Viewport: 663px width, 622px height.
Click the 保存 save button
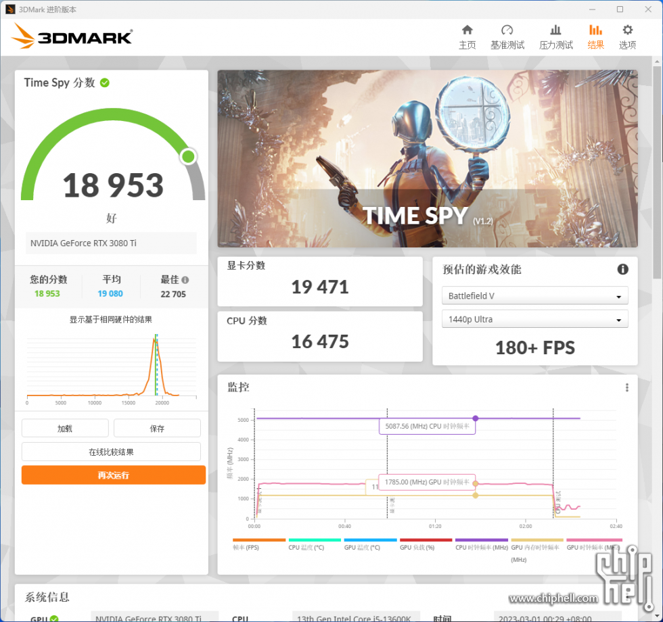[157, 429]
